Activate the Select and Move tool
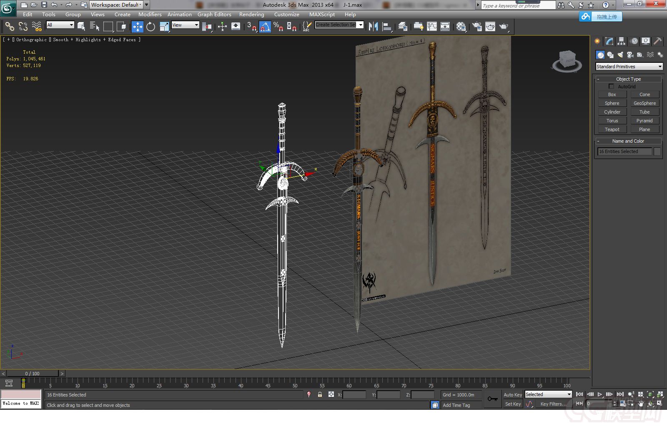The image size is (667, 426). click(137, 27)
